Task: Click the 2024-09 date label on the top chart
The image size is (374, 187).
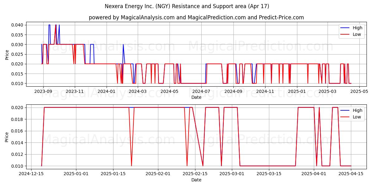Action: click(x=233, y=91)
